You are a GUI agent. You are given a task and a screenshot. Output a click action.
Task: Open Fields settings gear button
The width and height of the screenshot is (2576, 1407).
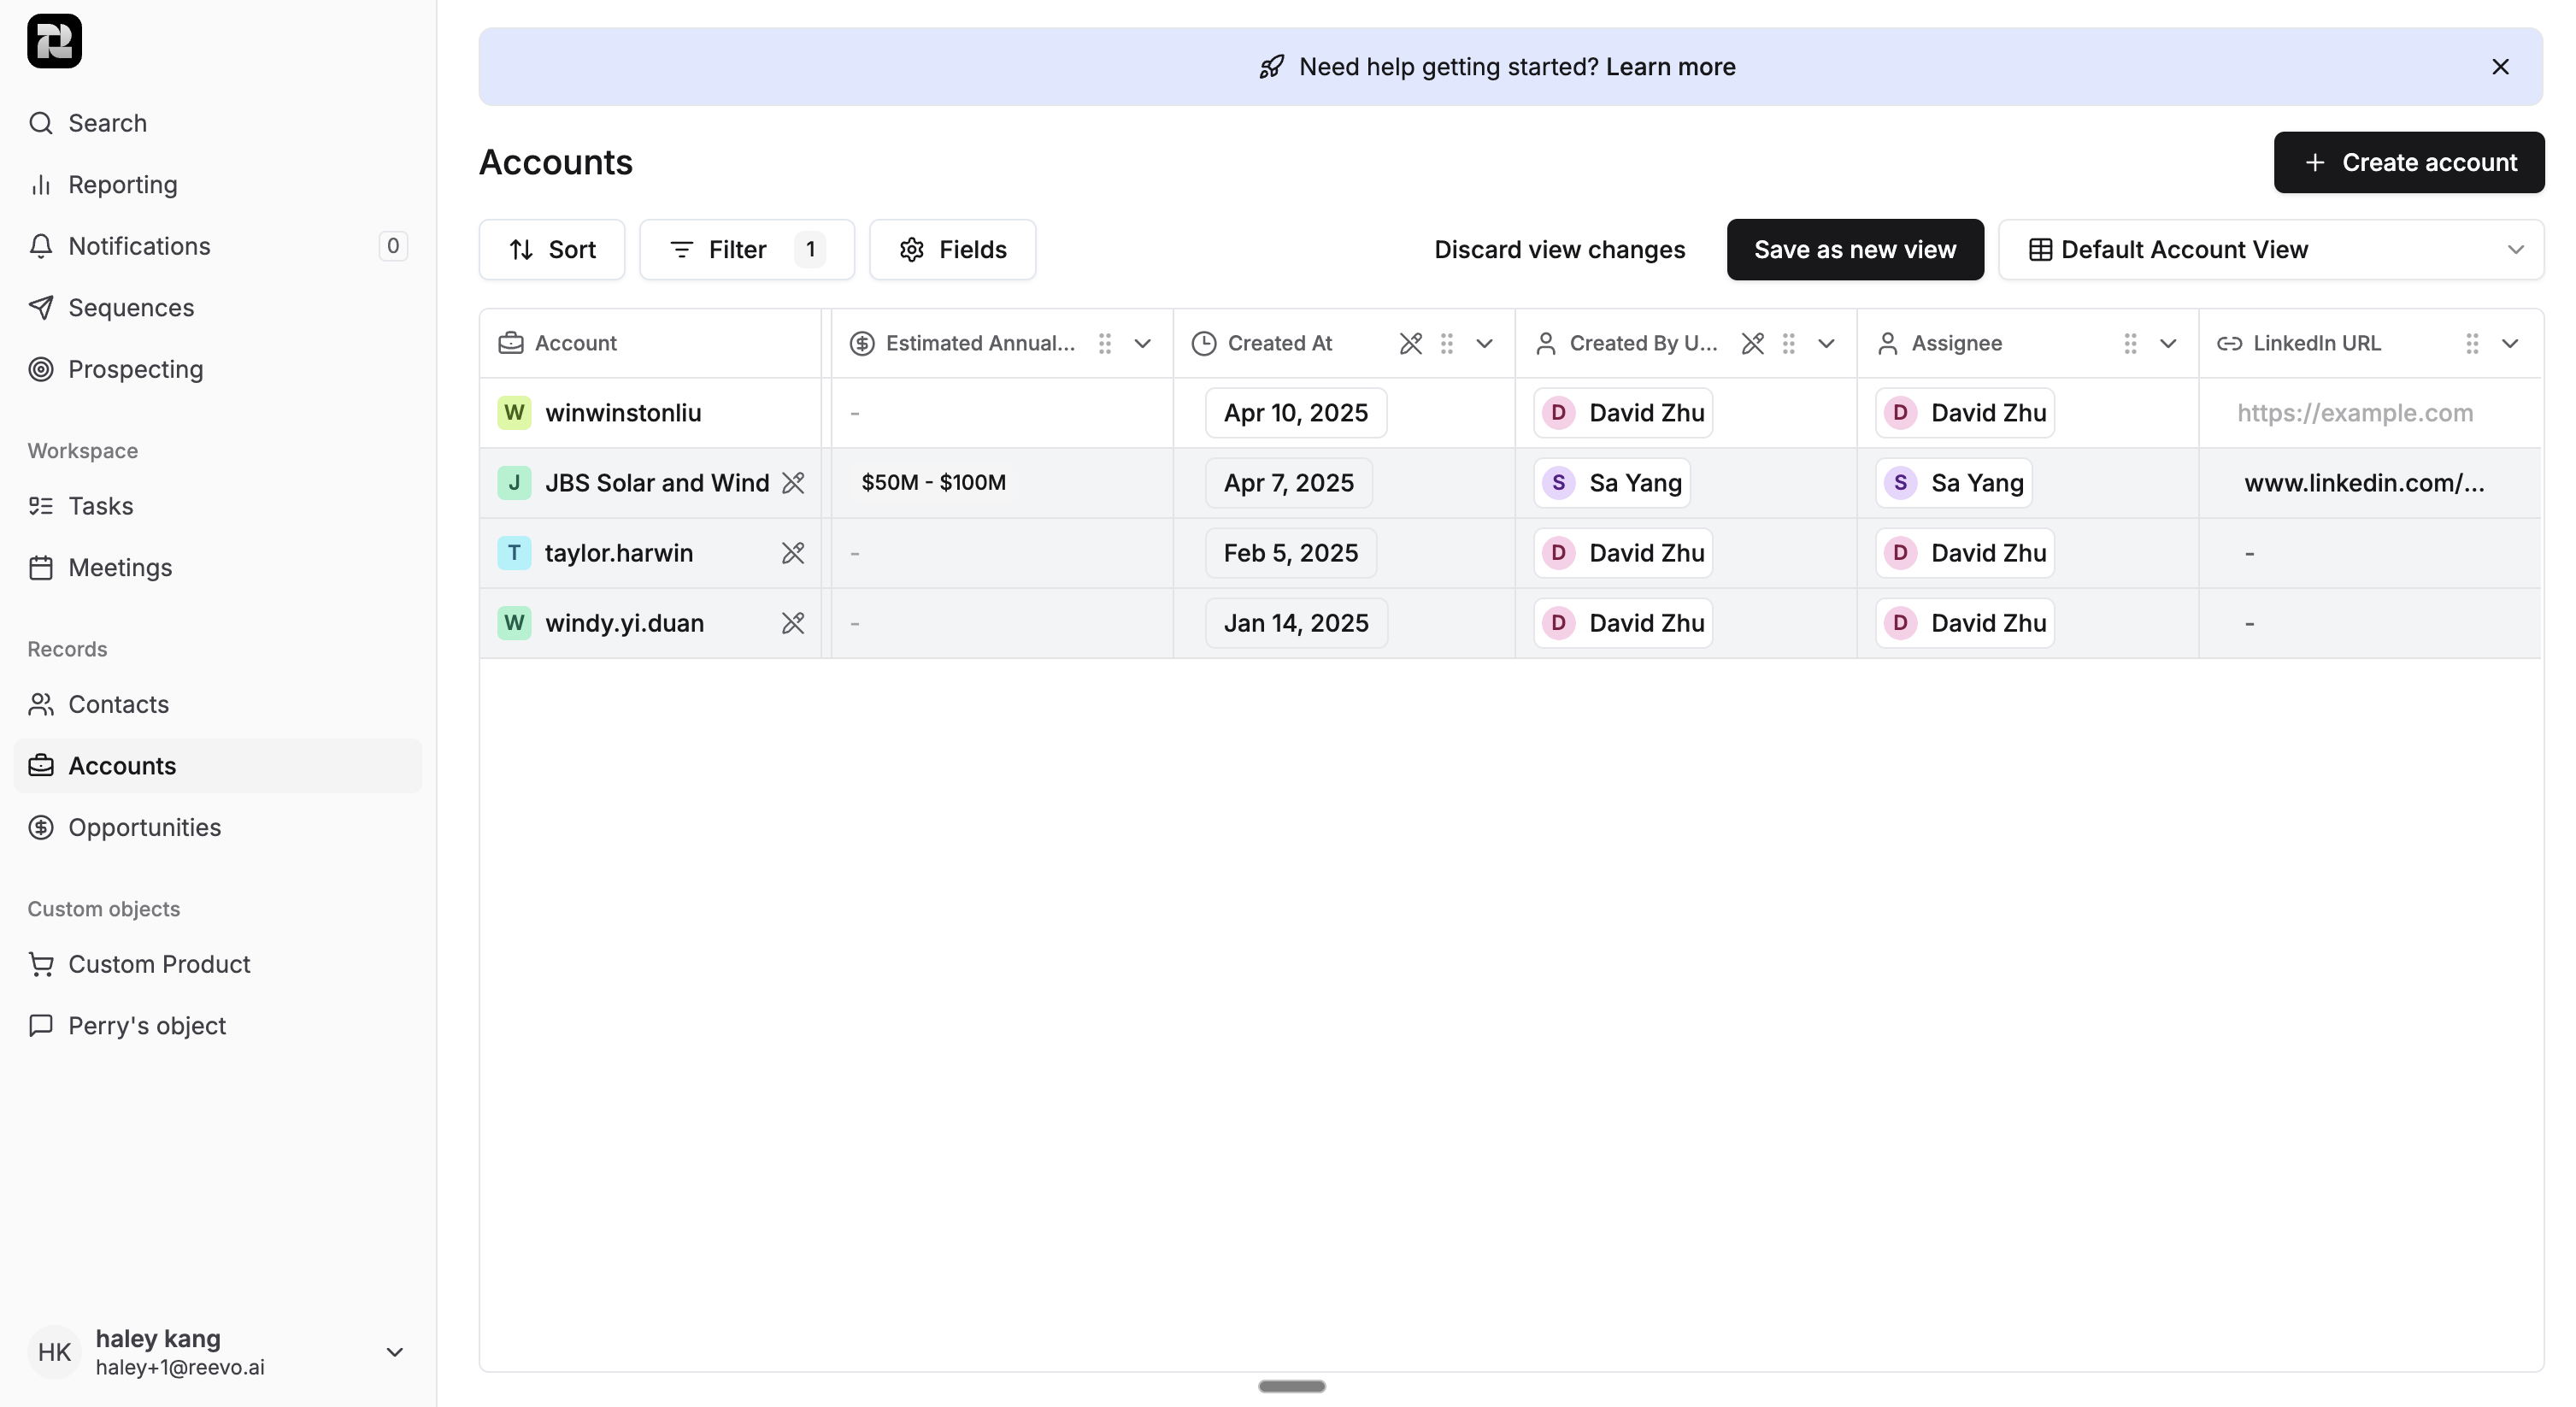[x=952, y=249]
